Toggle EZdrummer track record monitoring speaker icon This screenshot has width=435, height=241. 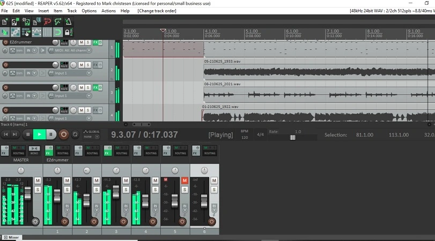pos(42,50)
